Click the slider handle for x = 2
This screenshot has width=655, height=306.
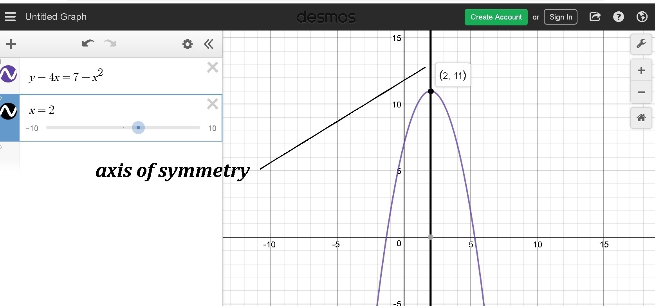(138, 128)
